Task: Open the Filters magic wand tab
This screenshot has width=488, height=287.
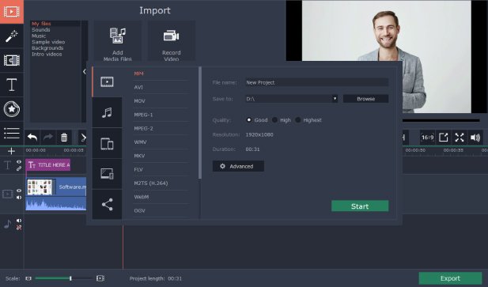Action: (12, 36)
